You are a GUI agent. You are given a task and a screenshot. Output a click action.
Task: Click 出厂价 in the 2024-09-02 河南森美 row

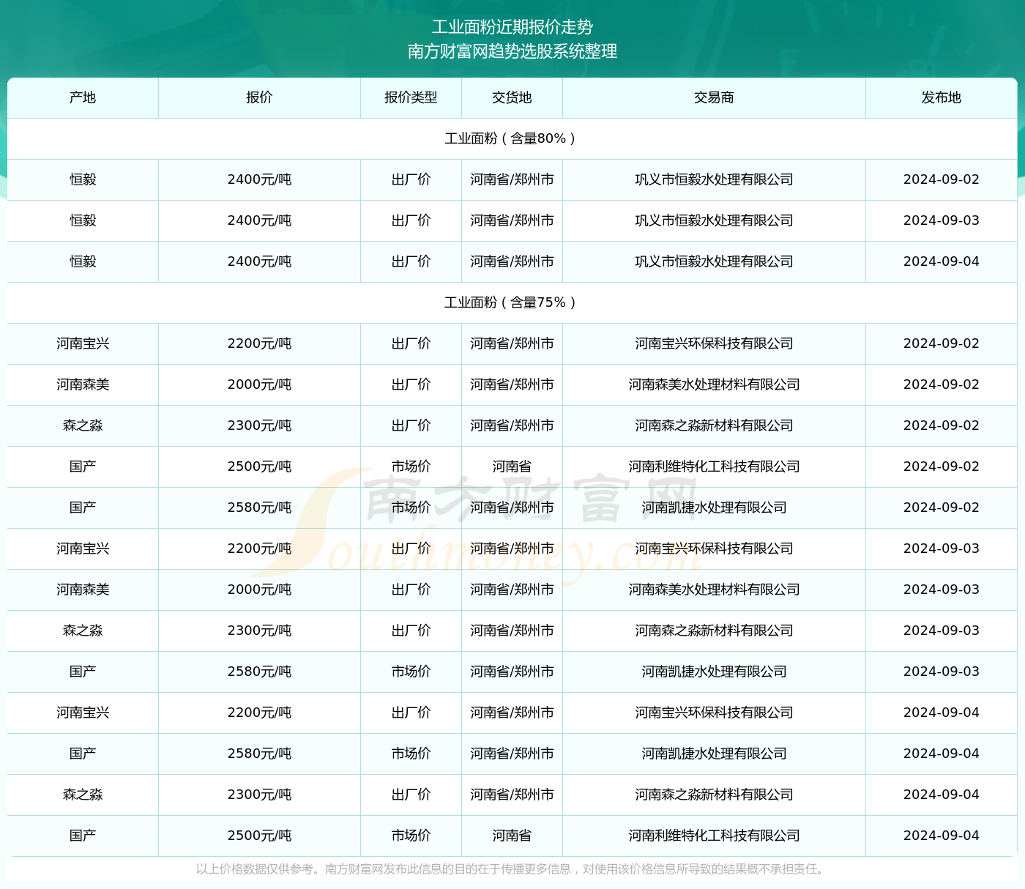point(411,384)
